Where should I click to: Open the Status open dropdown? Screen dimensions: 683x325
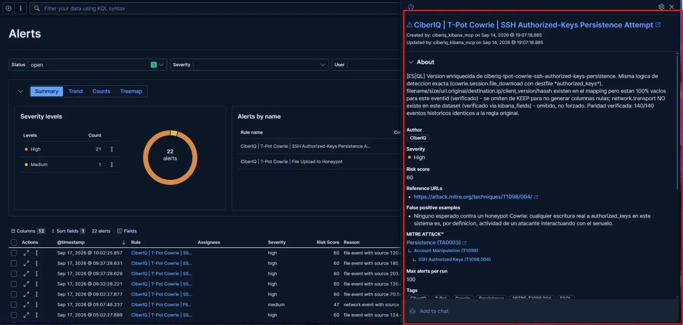click(88, 65)
